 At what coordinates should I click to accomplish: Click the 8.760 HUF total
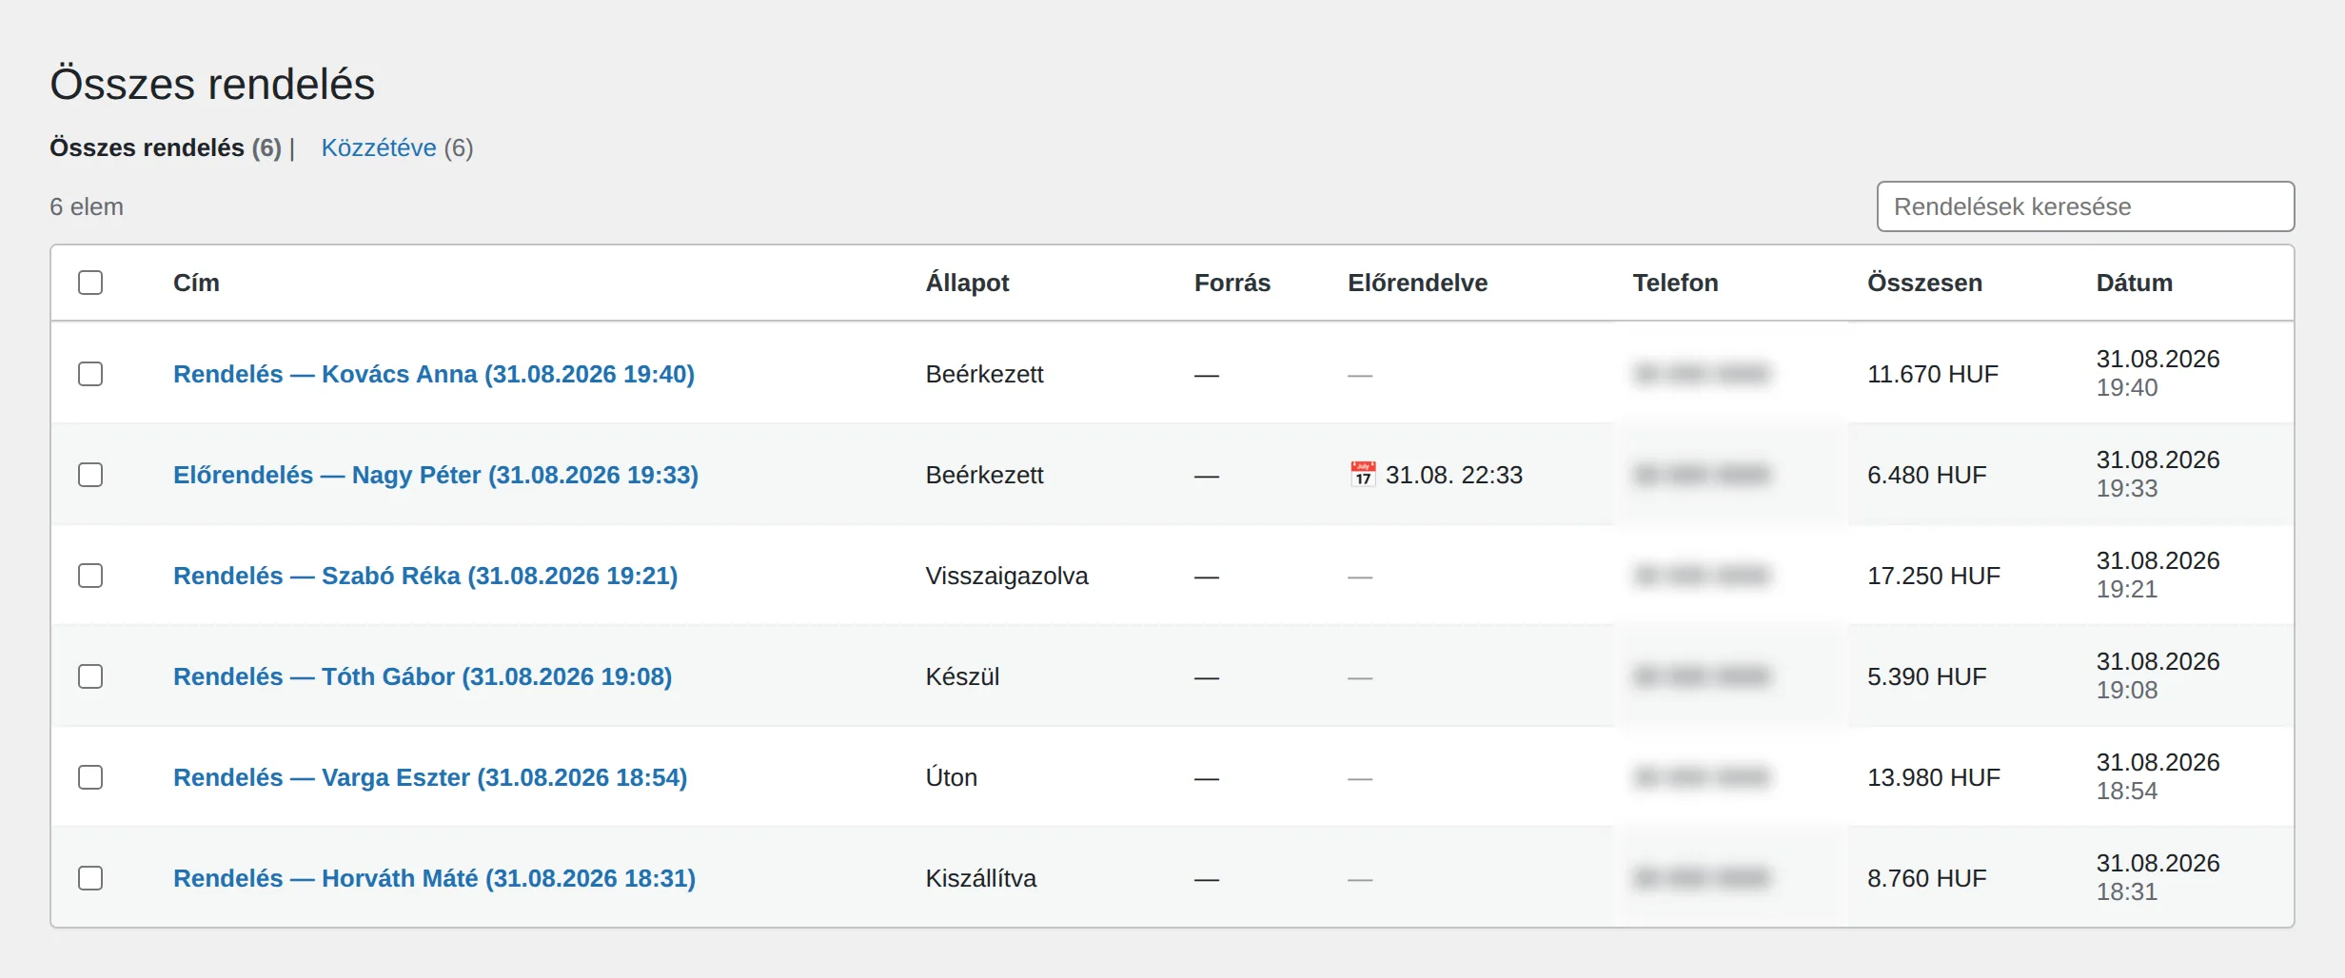pos(1927,878)
